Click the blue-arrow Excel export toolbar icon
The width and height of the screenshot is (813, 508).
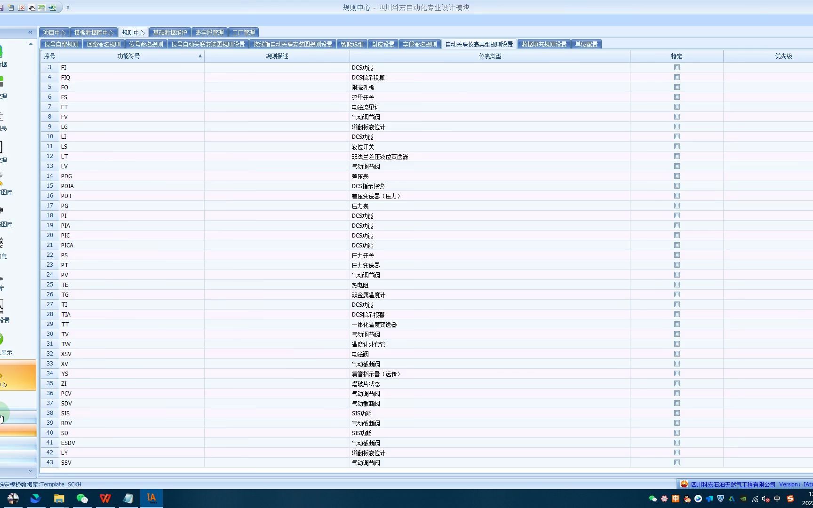click(52, 8)
